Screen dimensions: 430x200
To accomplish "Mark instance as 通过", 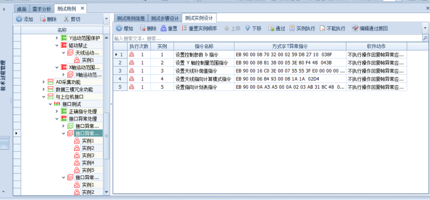I will (x=277, y=28).
